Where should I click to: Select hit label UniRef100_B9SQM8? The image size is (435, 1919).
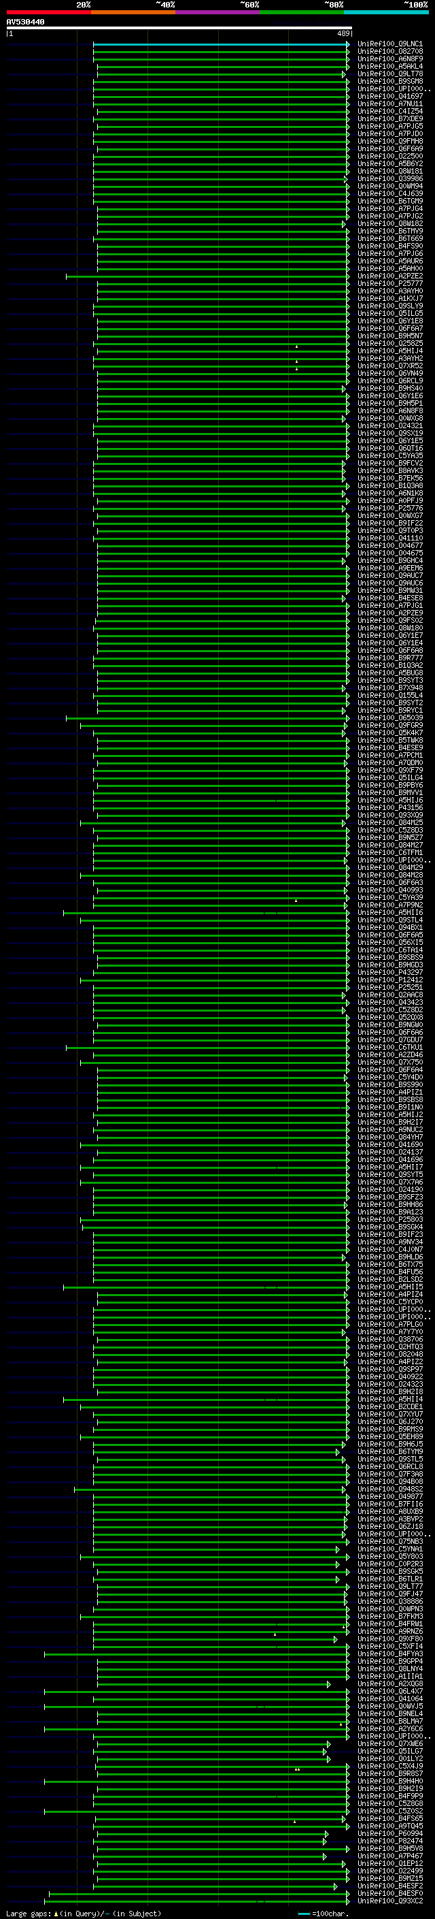pyautogui.click(x=389, y=82)
